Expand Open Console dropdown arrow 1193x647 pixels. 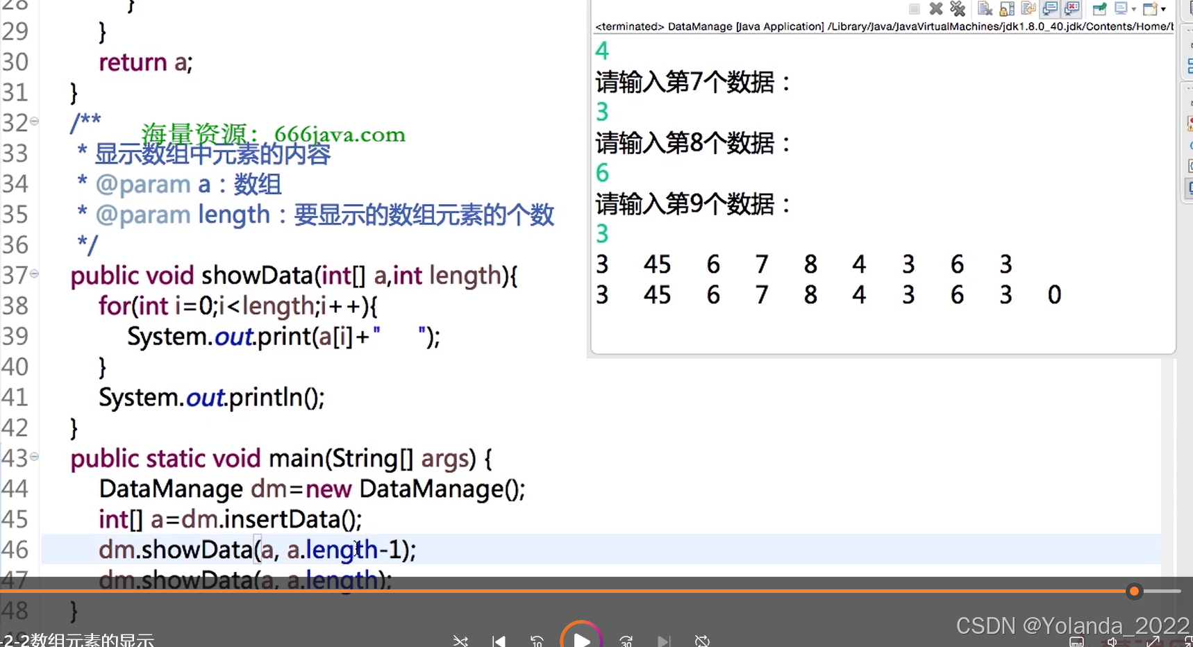(1164, 9)
